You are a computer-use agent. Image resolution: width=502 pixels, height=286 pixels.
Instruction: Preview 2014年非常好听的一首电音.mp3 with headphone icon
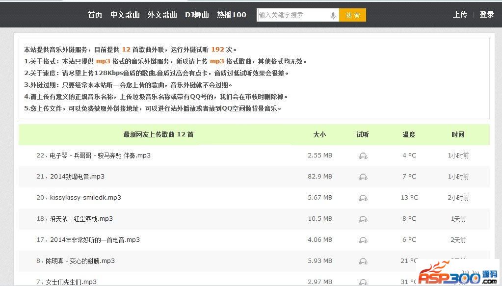tap(363, 240)
